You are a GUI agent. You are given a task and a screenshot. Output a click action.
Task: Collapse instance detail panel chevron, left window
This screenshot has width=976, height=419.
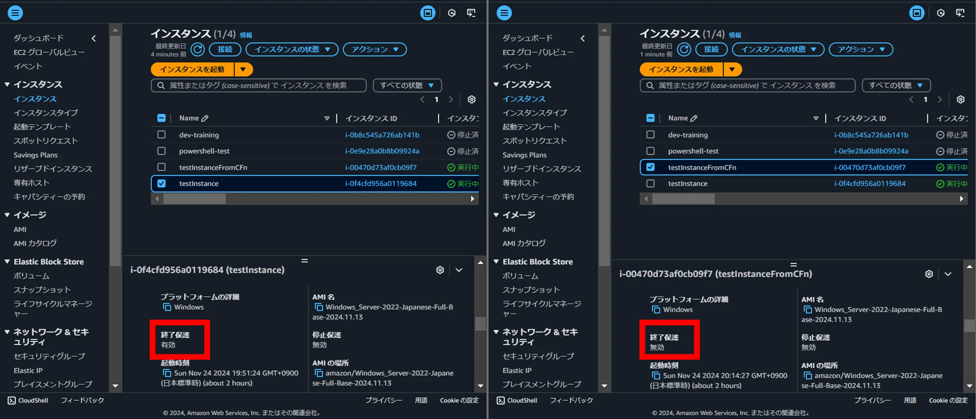click(x=459, y=270)
